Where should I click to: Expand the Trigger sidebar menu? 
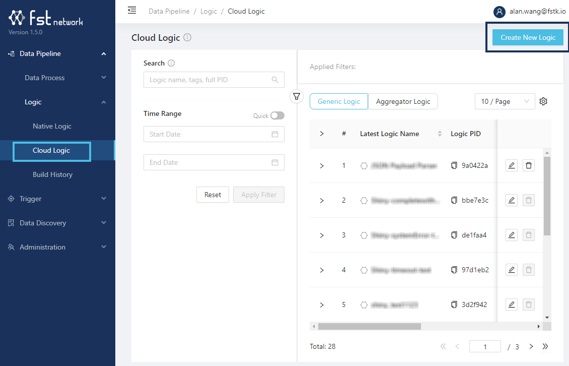(x=57, y=199)
